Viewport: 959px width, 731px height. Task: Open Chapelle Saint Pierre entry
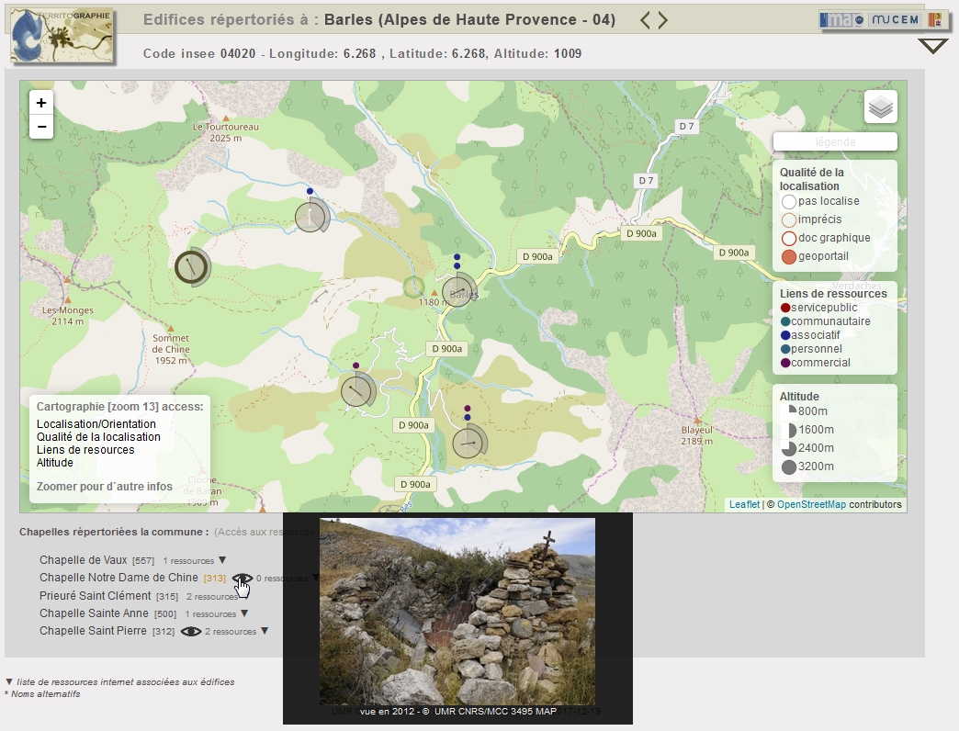tap(93, 631)
